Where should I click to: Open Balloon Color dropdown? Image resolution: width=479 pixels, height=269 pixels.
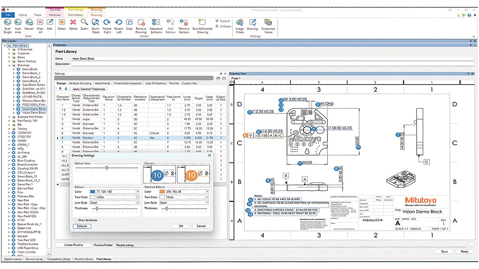tap(138, 192)
